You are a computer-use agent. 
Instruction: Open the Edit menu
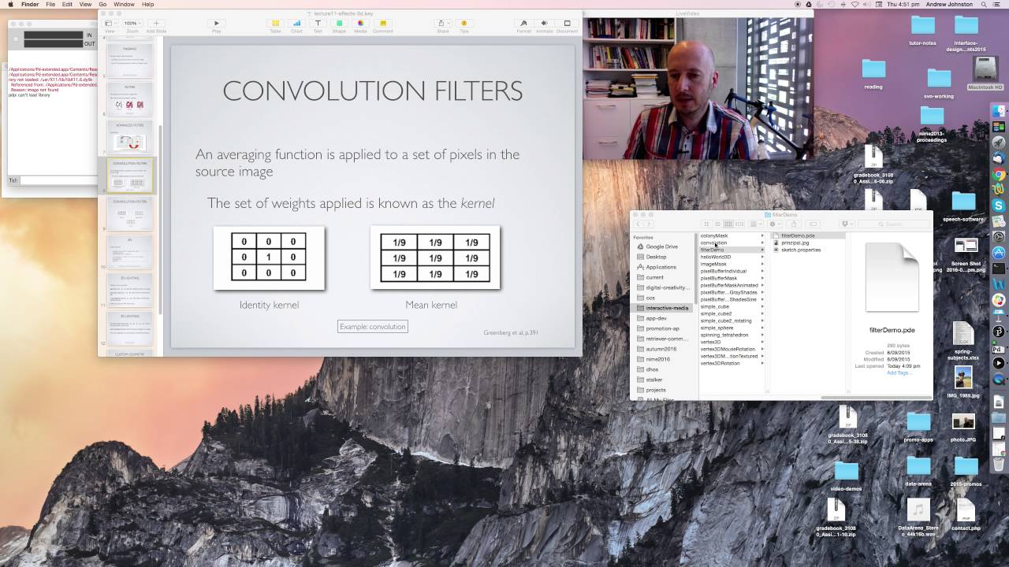pos(68,4)
